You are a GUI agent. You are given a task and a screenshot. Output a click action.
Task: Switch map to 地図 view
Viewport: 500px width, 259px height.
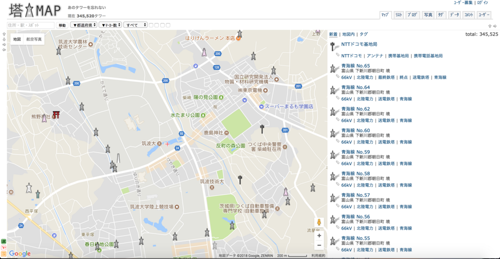pos(17,39)
